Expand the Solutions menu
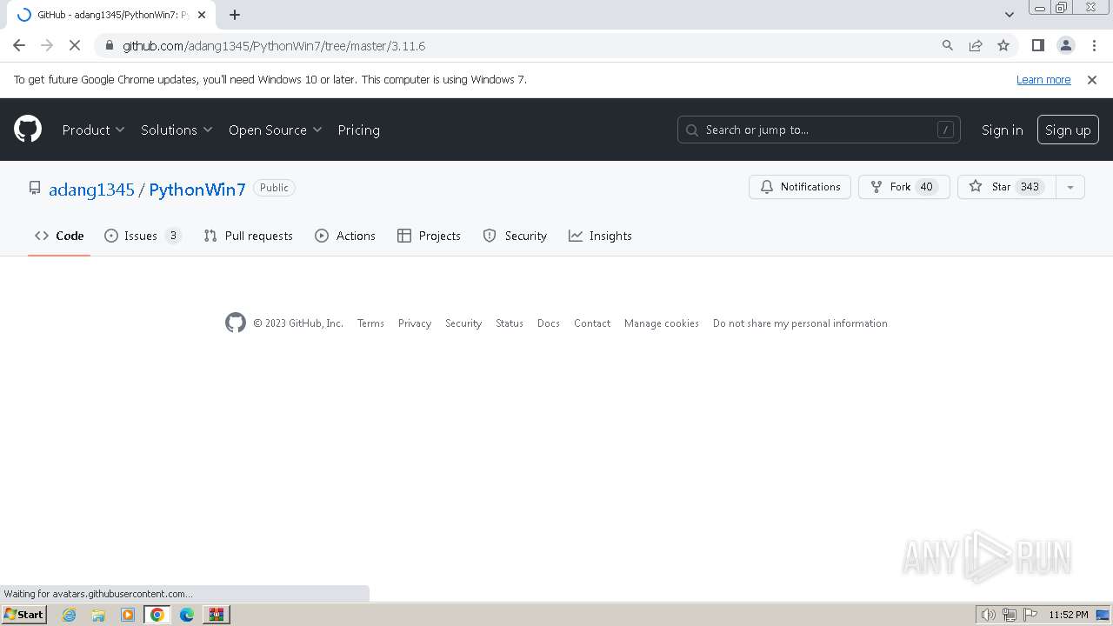 [x=177, y=130]
